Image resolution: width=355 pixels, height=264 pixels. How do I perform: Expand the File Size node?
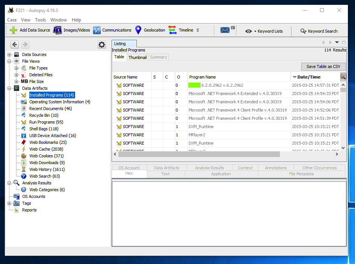[16, 81]
